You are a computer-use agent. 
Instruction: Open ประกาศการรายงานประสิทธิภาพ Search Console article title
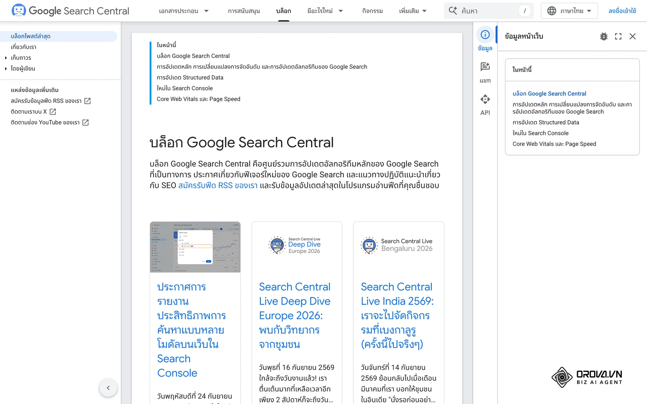click(x=192, y=330)
